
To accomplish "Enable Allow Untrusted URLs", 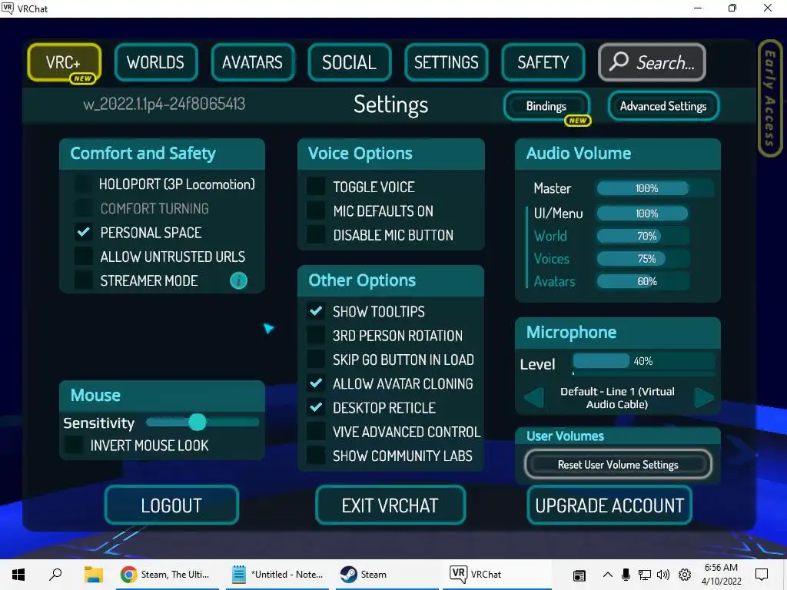I will [83, 257].
